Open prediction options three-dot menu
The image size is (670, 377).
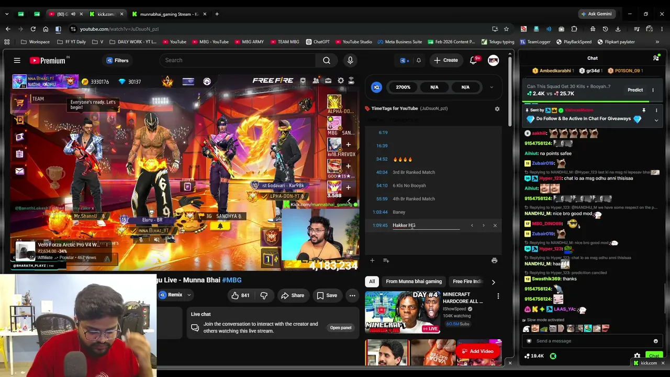point(653,90)
